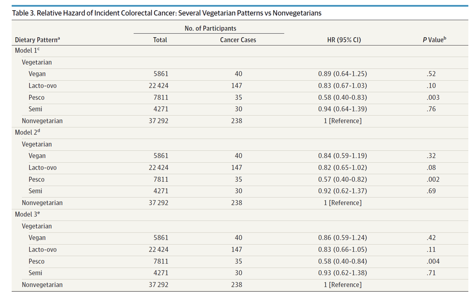Click the hazard ratio 0.89 (0.64-1.25)
The image size is (470, 294).
coord(342,74)
